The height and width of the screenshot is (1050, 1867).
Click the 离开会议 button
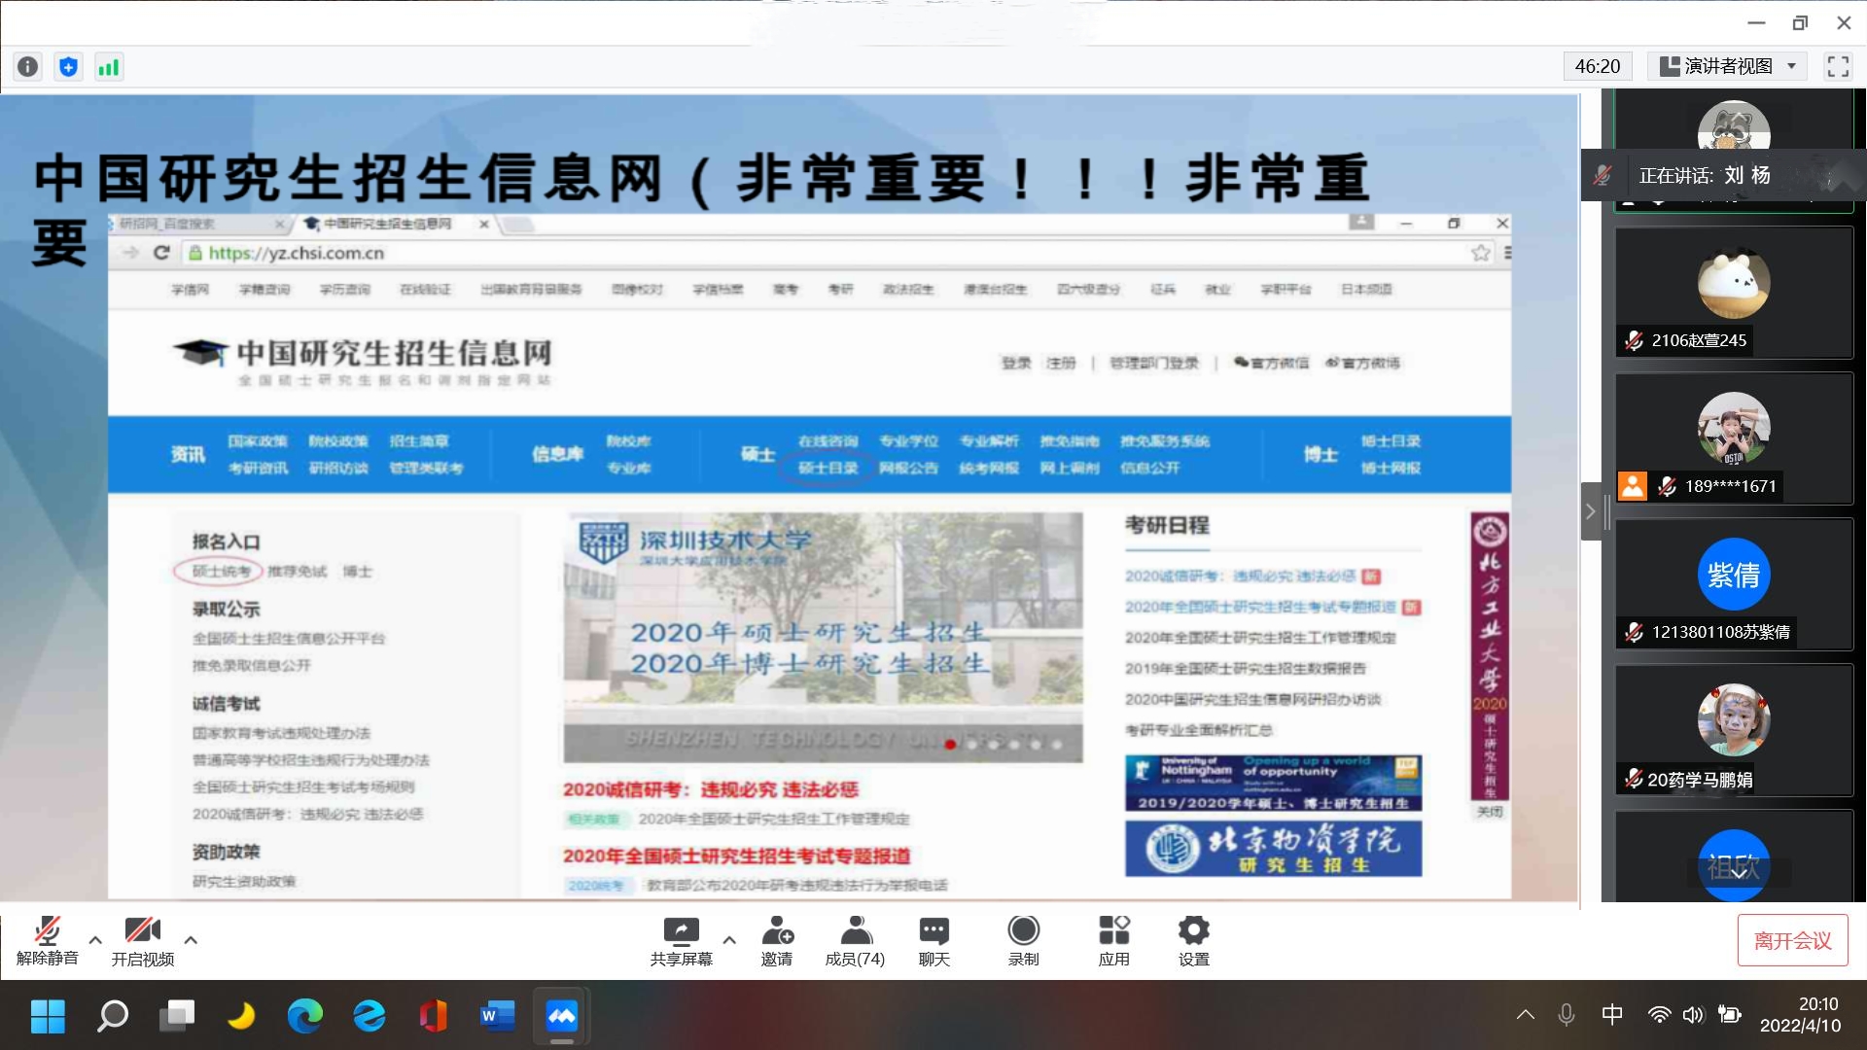pos(1792,940)
